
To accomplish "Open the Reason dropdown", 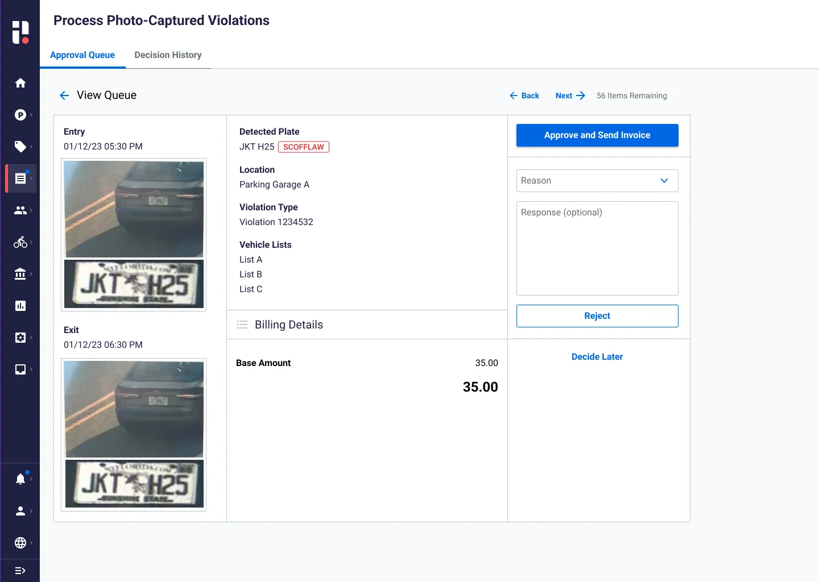I will [597, 181].
